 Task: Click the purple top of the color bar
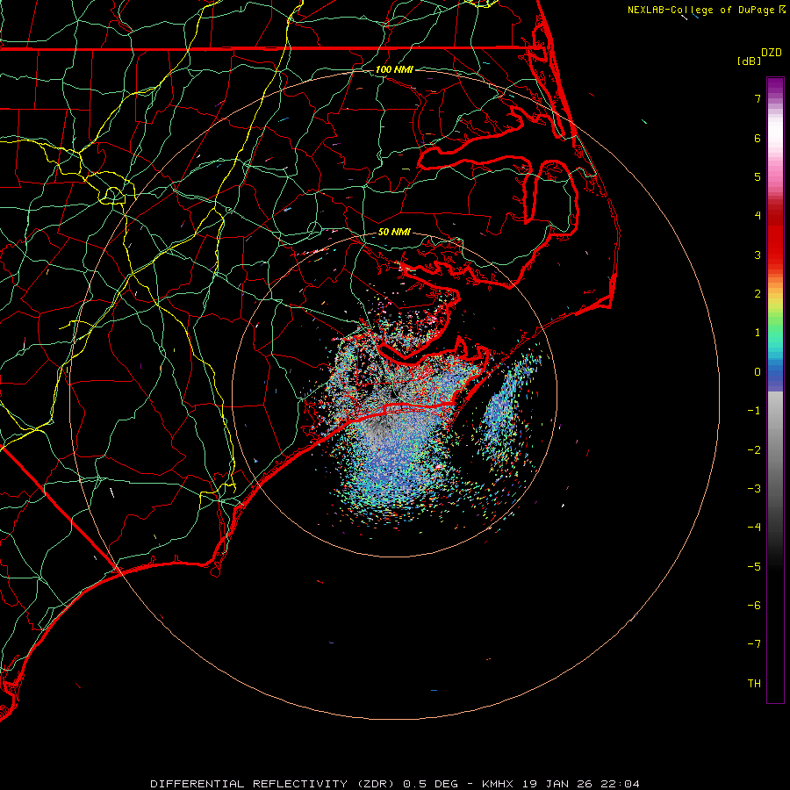pos(775,87)
